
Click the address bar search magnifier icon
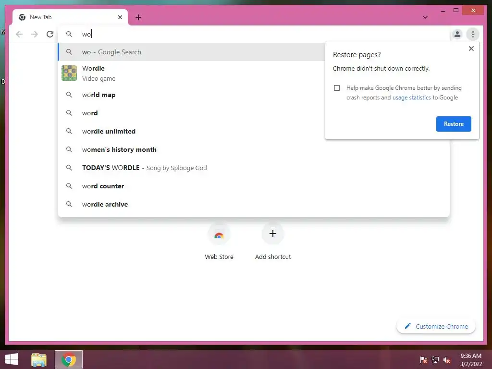click(x=69, y=34)
